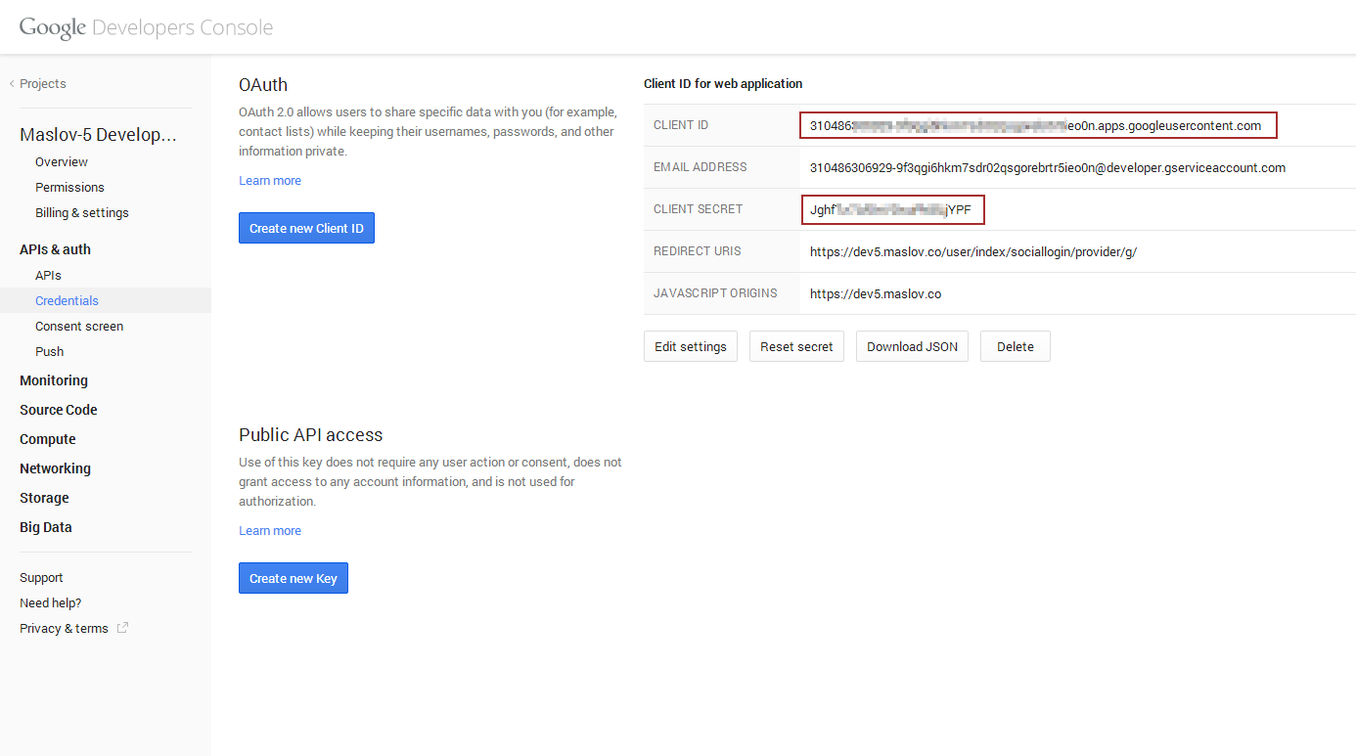Screen dimensions: 1356x756
Task: Open Privacy & terms link
Action: 64,629
